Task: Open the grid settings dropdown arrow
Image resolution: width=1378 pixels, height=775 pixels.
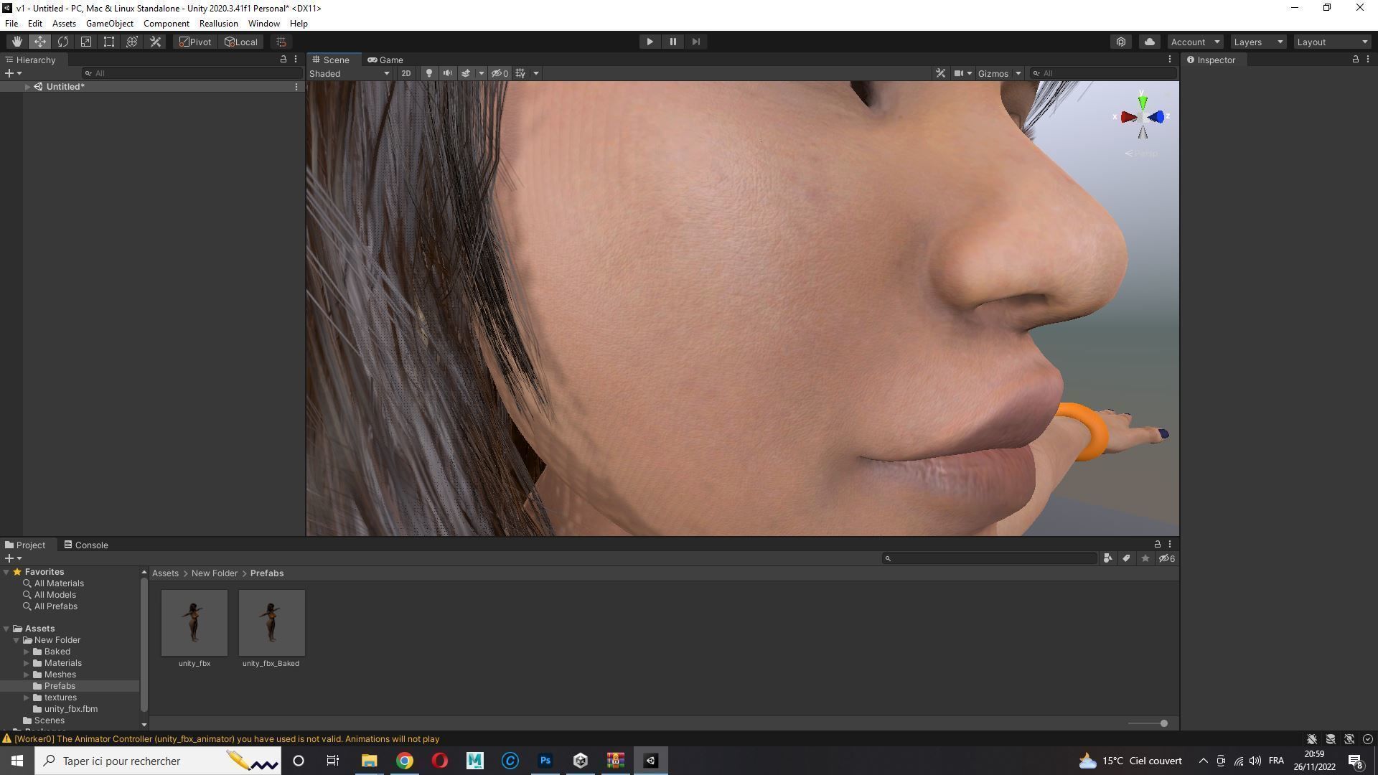Action: [535, 73]
